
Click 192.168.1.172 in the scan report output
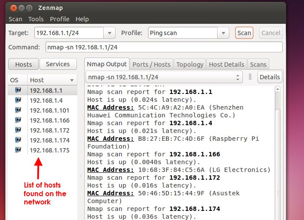point(195,178)
